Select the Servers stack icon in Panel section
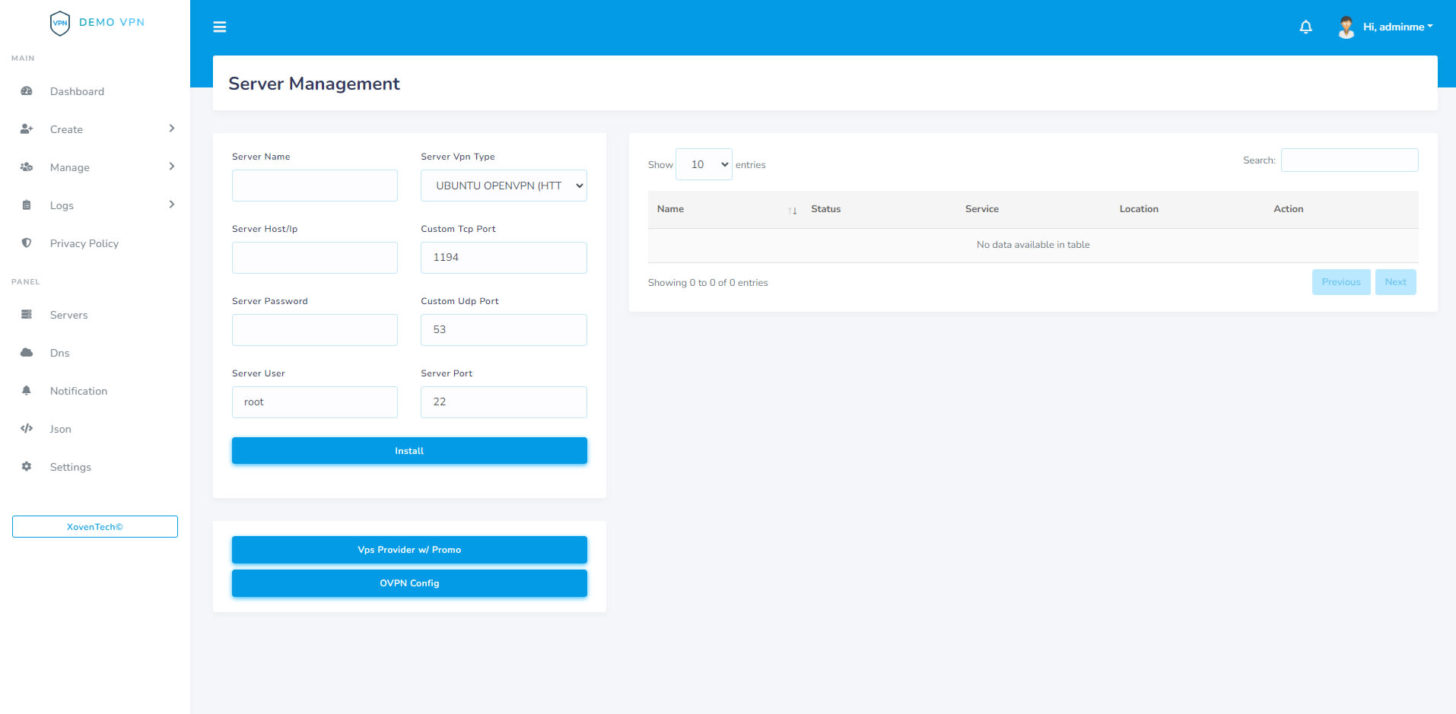This screenshot has width=1456, height=714. [x=27, y=315]
